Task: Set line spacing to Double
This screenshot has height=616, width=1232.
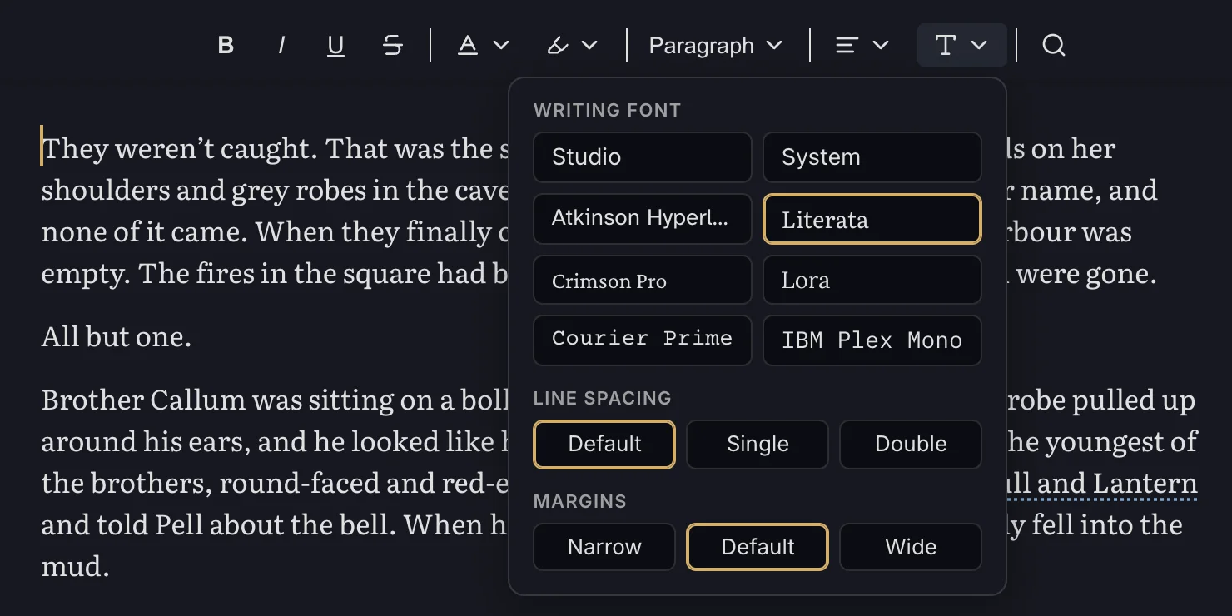Action: pos(911,445)
